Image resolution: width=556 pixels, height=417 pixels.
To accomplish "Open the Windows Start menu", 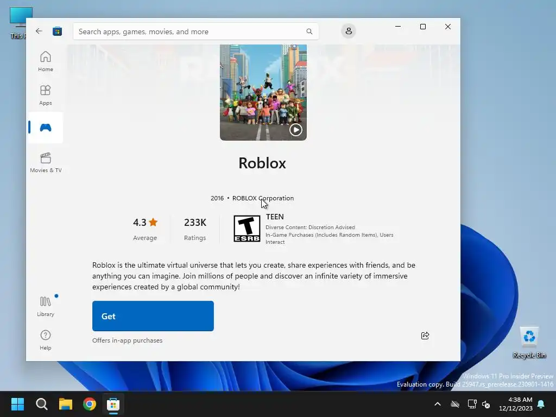I will pos(17,404).
